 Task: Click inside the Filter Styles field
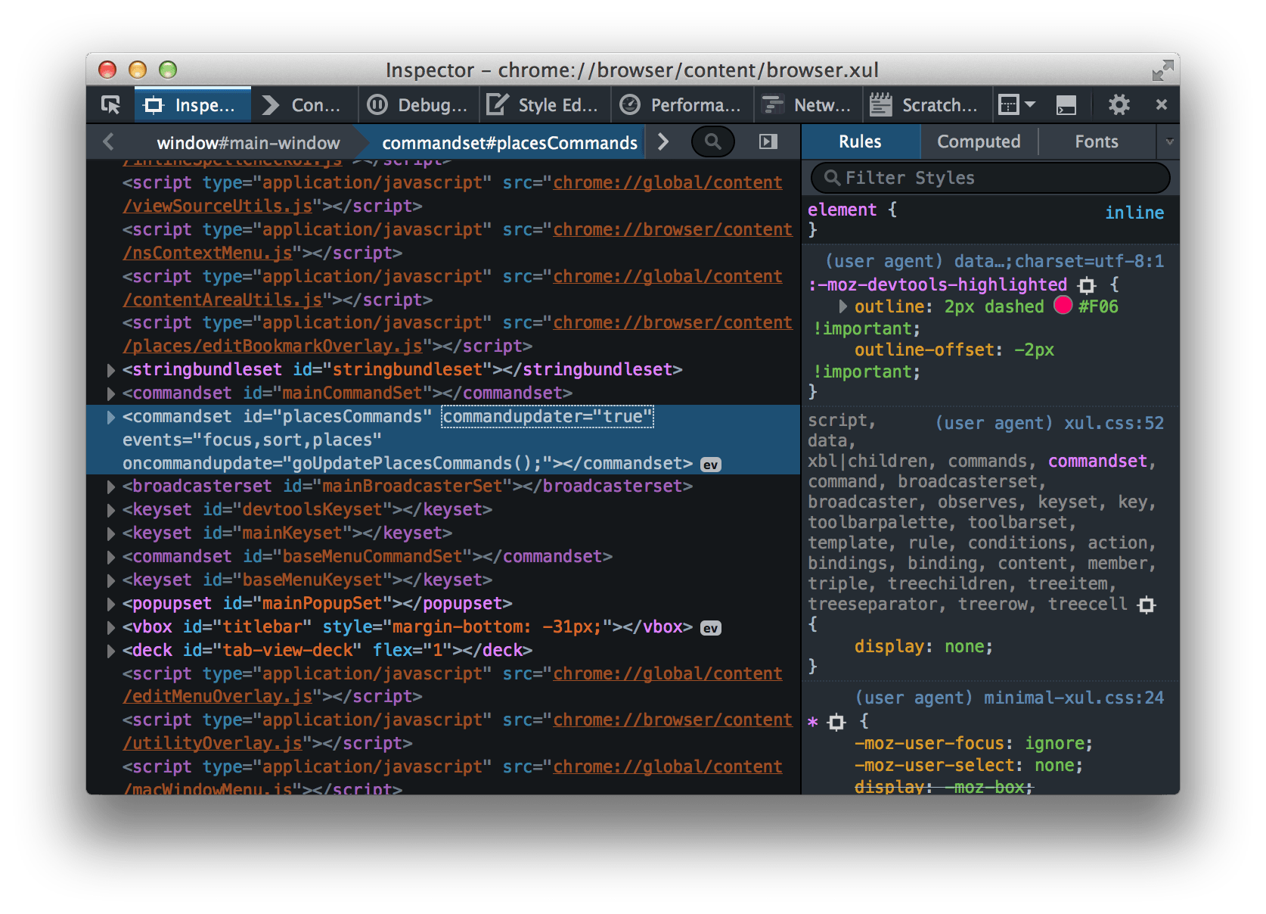pyautogui.click(x=983, y=177)
